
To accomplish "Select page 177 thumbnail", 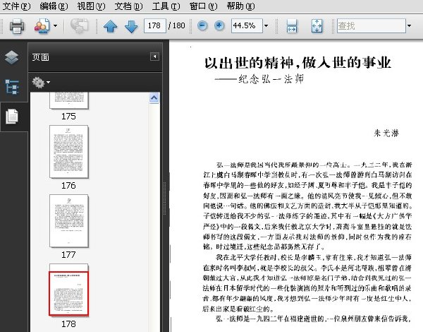I will (x=69, y=220).
